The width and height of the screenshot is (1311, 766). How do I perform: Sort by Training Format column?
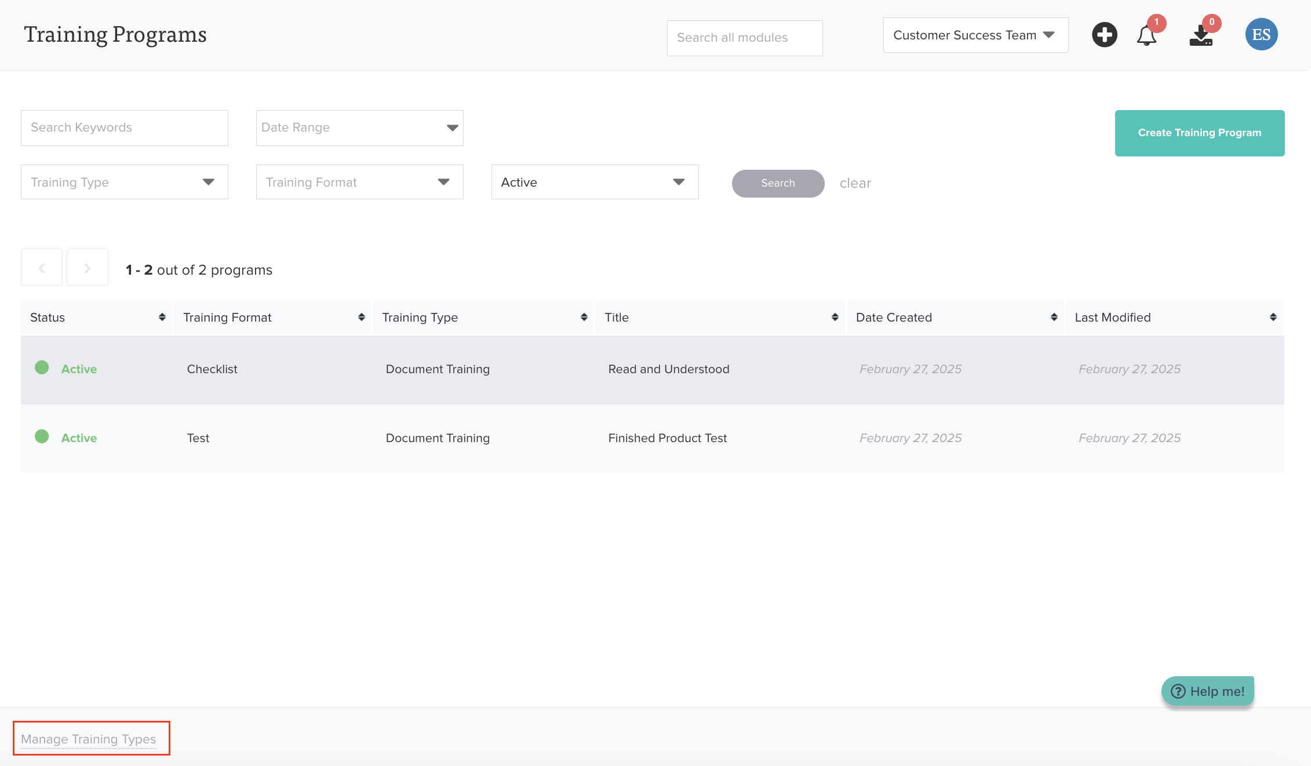click(361, 317)
